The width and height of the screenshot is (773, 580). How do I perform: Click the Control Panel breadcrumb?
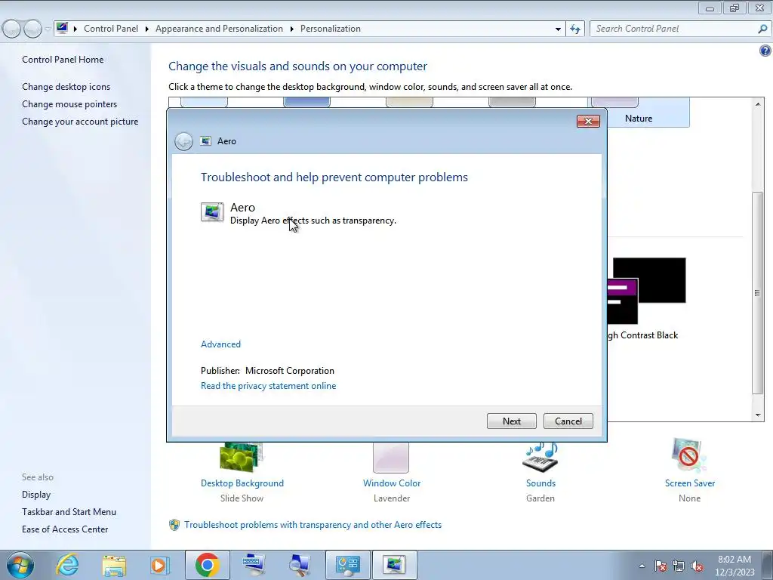[111, 29]
